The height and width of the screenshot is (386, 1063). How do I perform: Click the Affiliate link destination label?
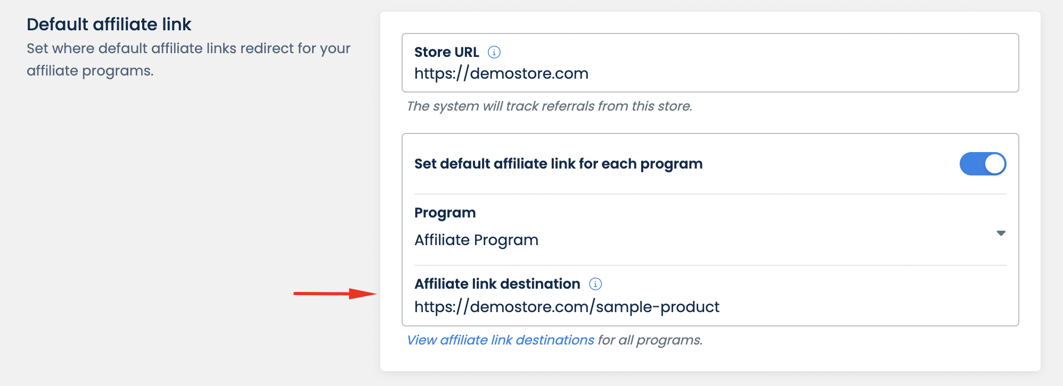click(497, 284)
